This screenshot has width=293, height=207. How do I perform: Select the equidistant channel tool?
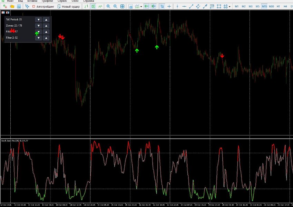(x=198, y=7)
